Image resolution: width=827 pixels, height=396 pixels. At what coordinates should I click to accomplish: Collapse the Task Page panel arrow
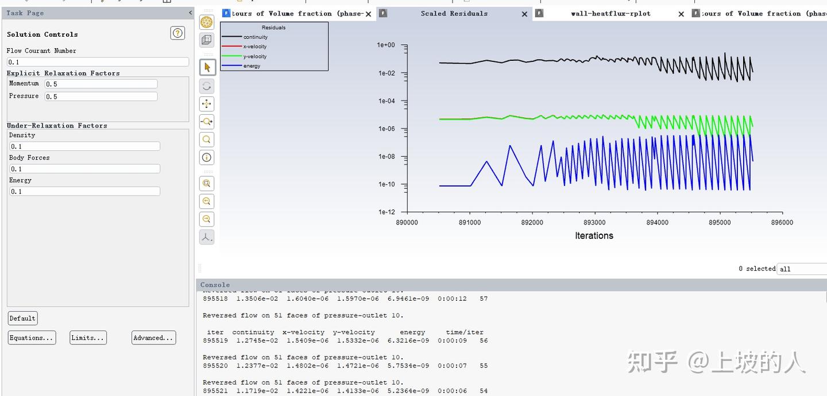click(x=190, y=13)
